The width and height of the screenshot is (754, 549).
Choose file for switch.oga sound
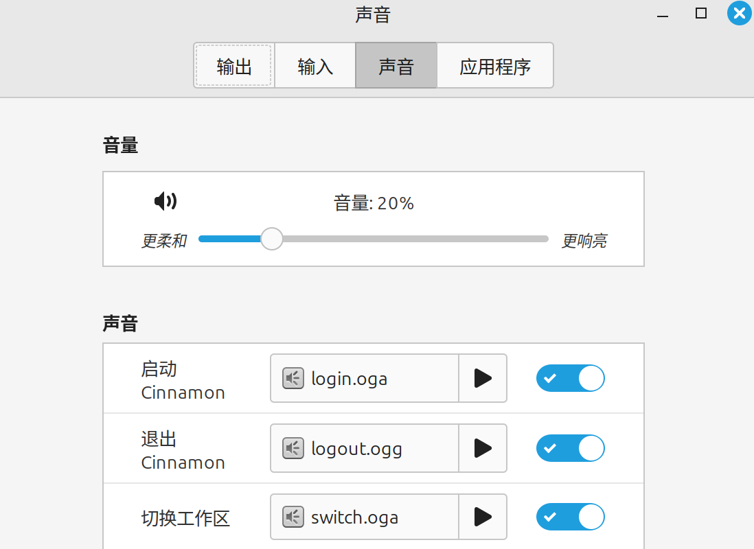point(365,517)
